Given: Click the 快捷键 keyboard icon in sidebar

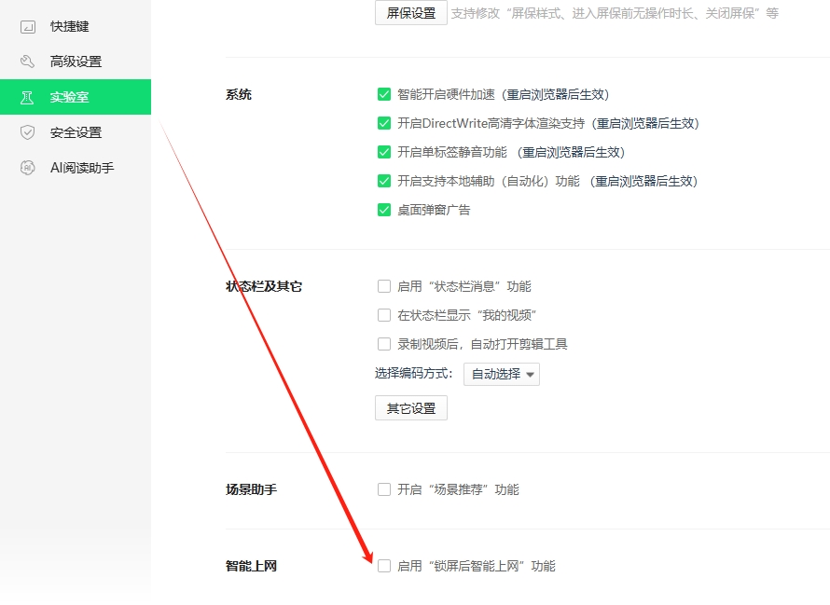Looking at the screenshot, I should (x=28, y=26).
